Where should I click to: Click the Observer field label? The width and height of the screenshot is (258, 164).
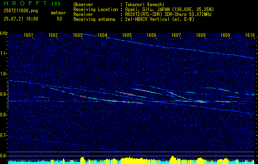[83, 5]
